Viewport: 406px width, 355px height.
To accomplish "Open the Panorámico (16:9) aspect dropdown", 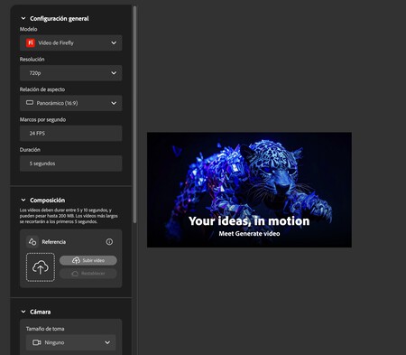I will 71,103.
